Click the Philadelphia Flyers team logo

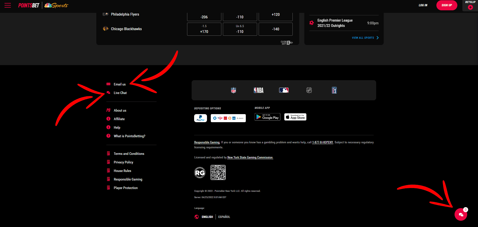click(106, 14)
